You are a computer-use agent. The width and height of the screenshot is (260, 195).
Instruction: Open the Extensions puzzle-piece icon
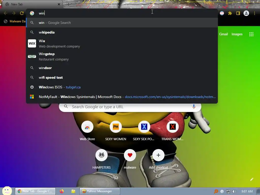click(x=230, y=13)
